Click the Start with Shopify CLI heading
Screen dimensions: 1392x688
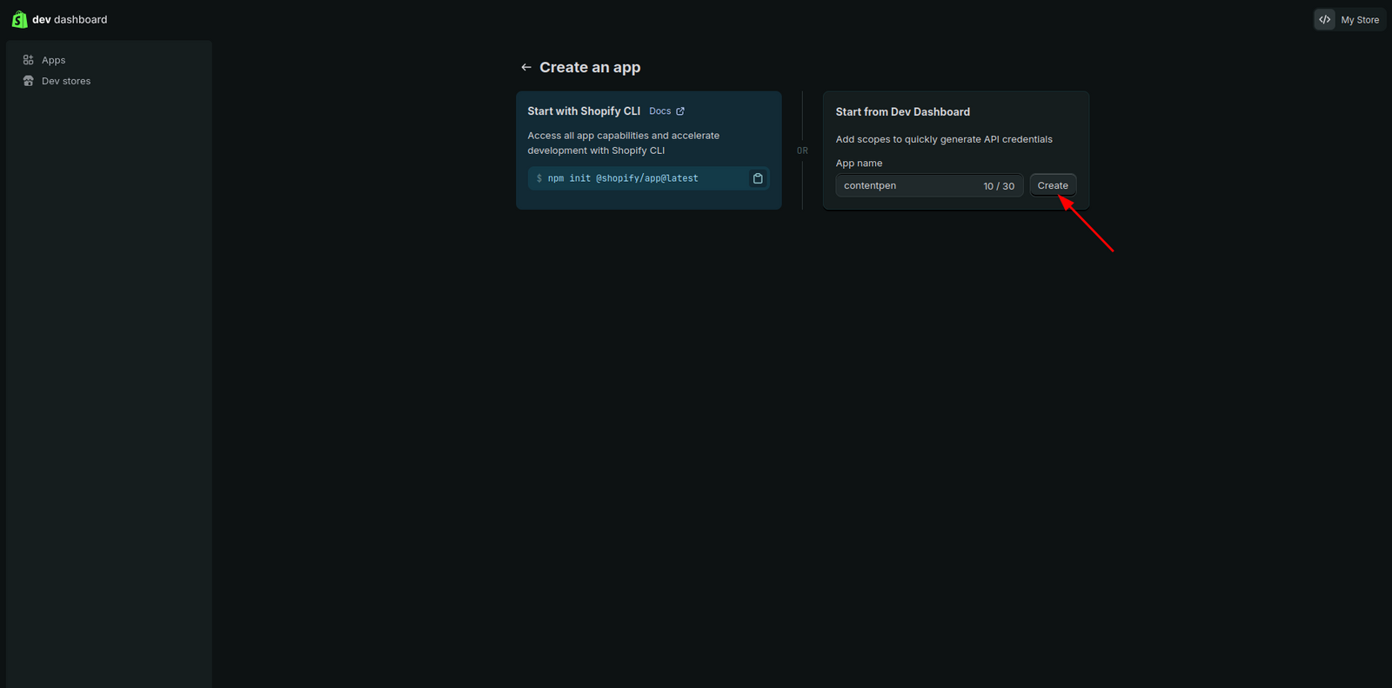(584, 111)
